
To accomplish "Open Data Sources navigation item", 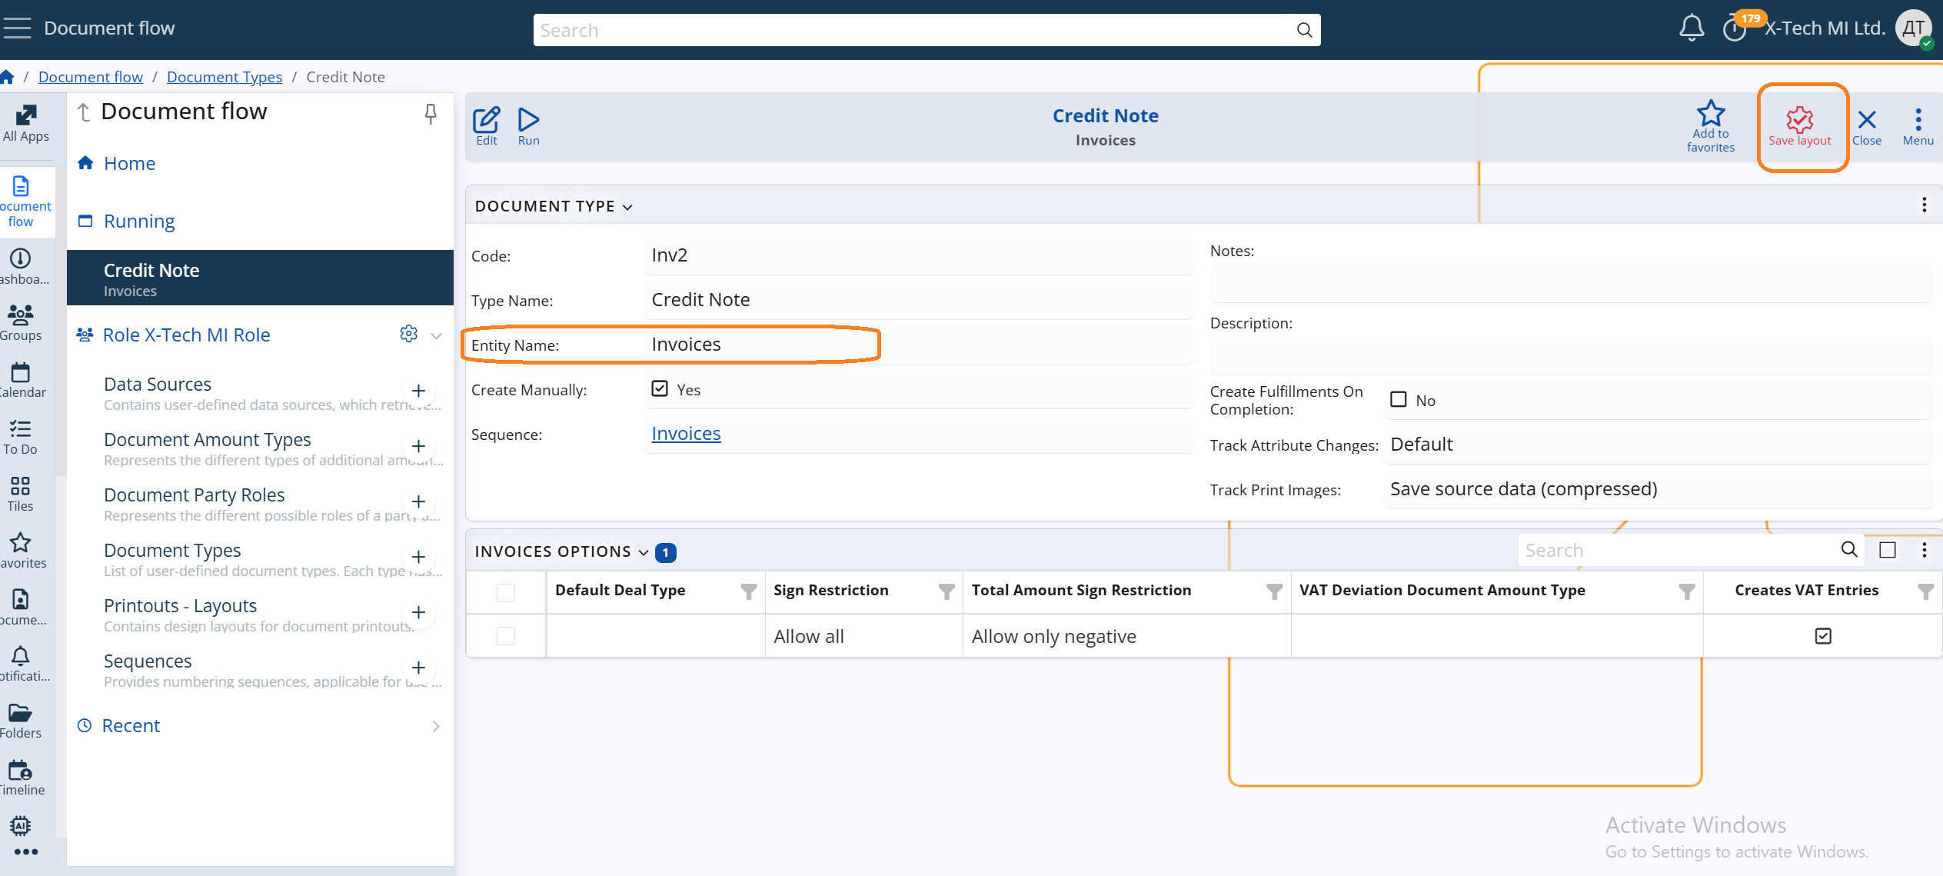I will [x=158, y=384].
